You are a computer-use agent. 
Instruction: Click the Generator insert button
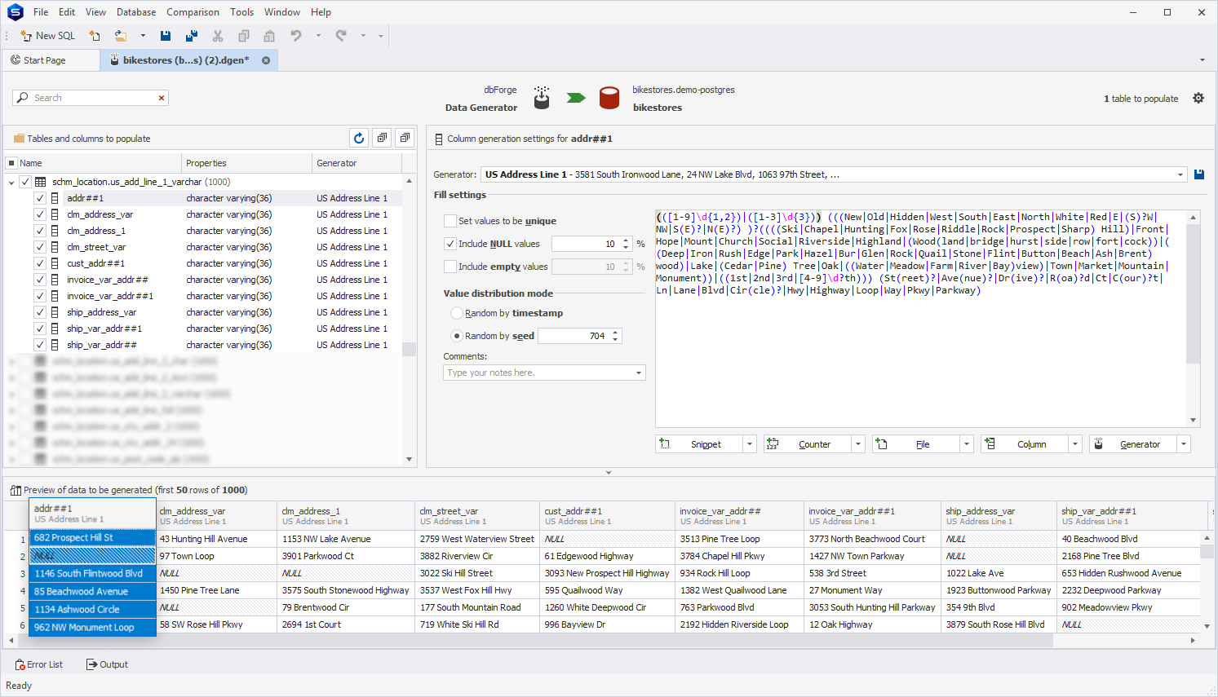(1133, 444)
